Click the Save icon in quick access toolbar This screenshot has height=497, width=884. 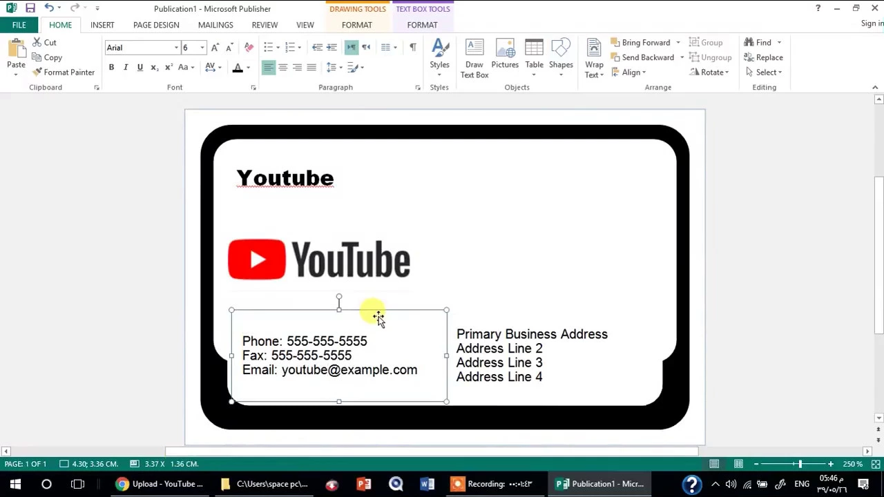[x=30, y=8]
